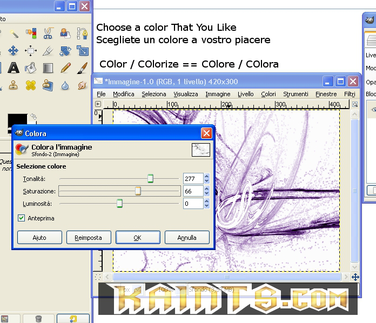Decrease Tonalità value with down arrow
Image resolution: width=376 pixels, height=323 pixels.
207,181
